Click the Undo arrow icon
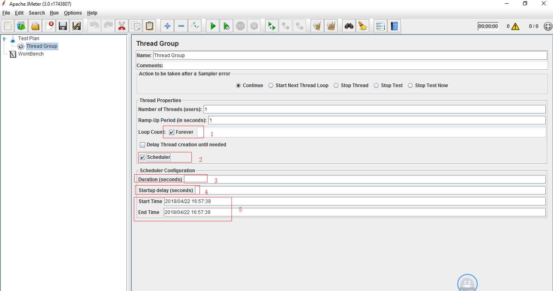Image resolution: width=553 pixels, height=291 pixels. 94,26
